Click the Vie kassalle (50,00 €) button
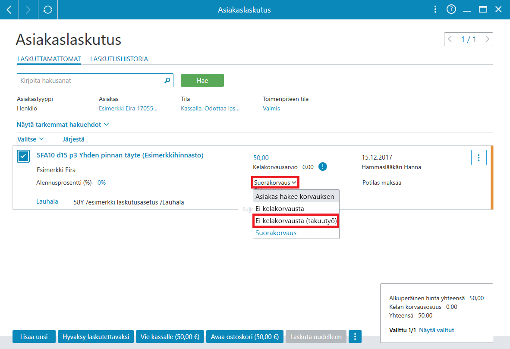 tap(170, 336)
